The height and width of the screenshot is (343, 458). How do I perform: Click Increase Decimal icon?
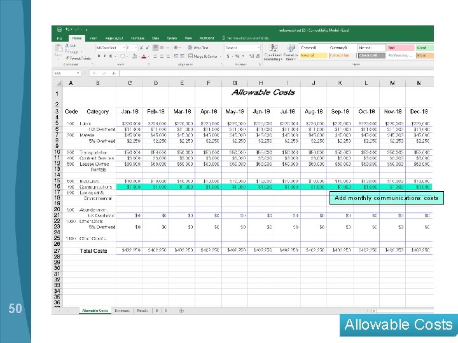point(251,56)
